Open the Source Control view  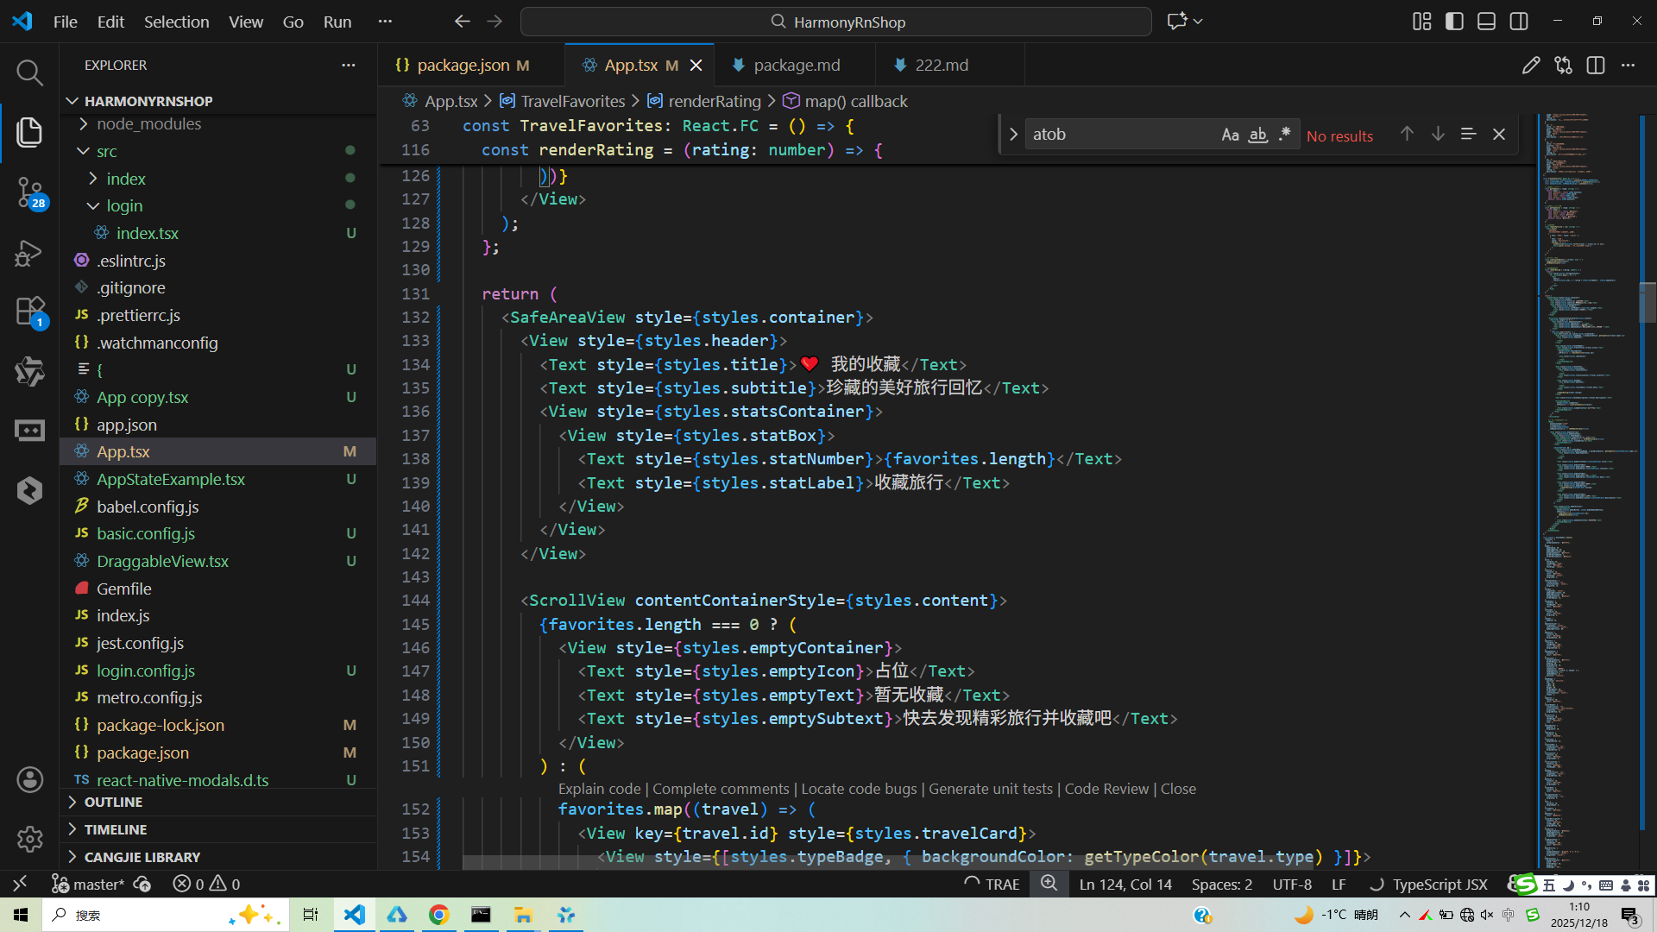coord(29,192)
